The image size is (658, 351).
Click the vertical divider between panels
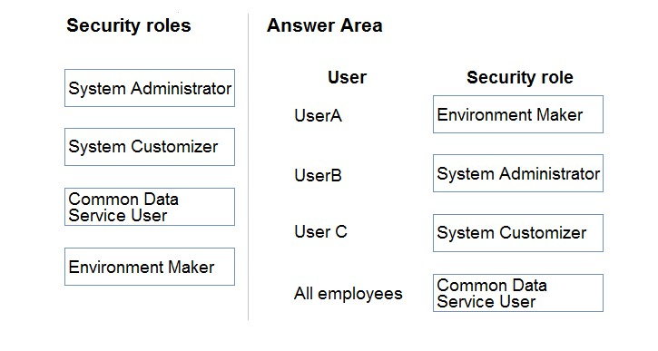pyautogui.click(x=249, y=167)
